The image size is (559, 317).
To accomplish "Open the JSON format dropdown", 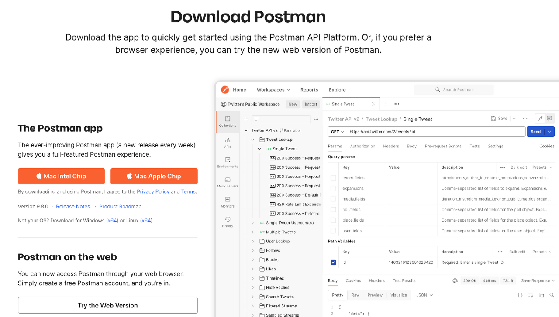I will tap(424, 295).
